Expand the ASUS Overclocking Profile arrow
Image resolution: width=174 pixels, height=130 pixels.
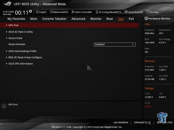pos(6,51)
